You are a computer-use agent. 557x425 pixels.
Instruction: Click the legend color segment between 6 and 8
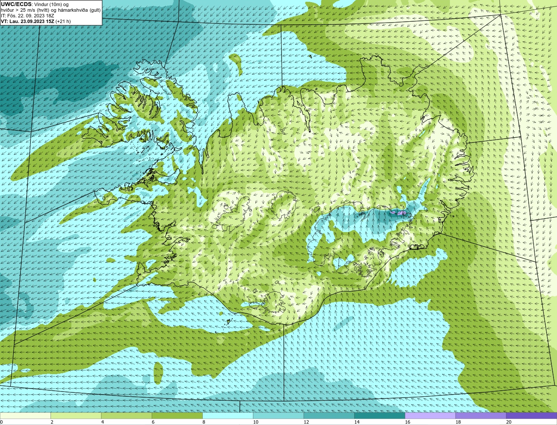pos(177,415)
